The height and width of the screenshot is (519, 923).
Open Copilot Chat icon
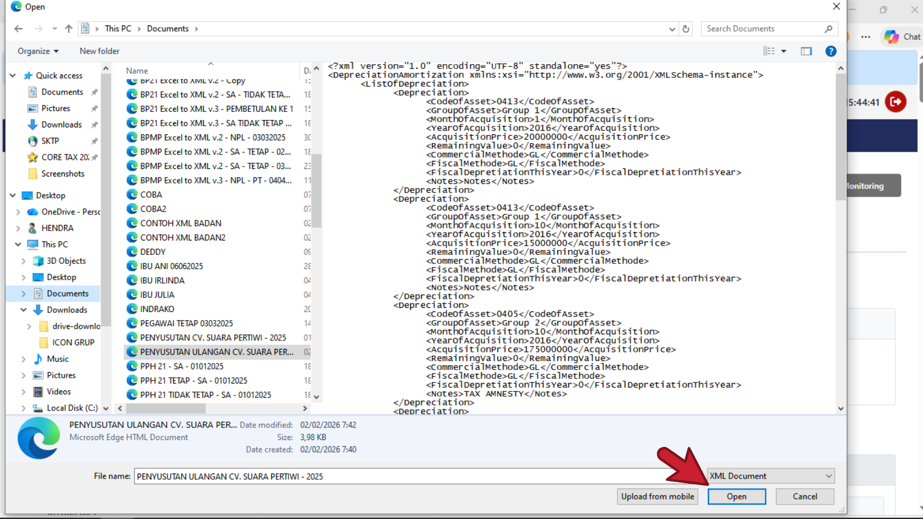click(x=892, y=37)
